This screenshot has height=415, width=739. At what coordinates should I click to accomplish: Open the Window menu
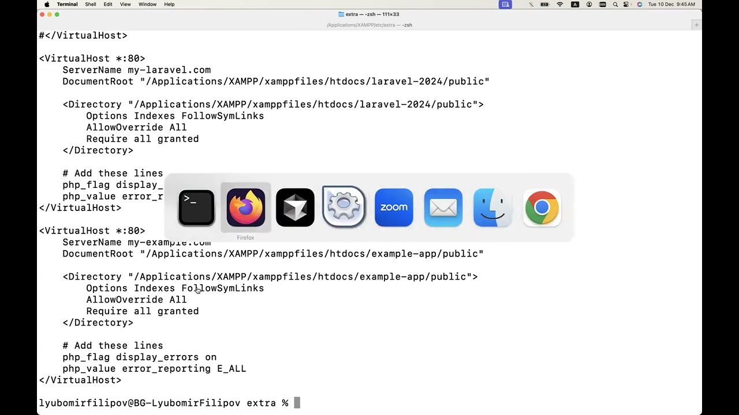coord(147,4)
